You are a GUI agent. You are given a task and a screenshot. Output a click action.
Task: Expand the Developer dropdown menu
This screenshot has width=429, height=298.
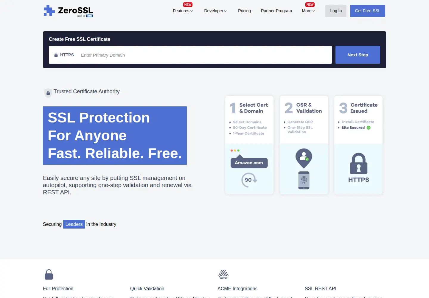tap(215, 11)
